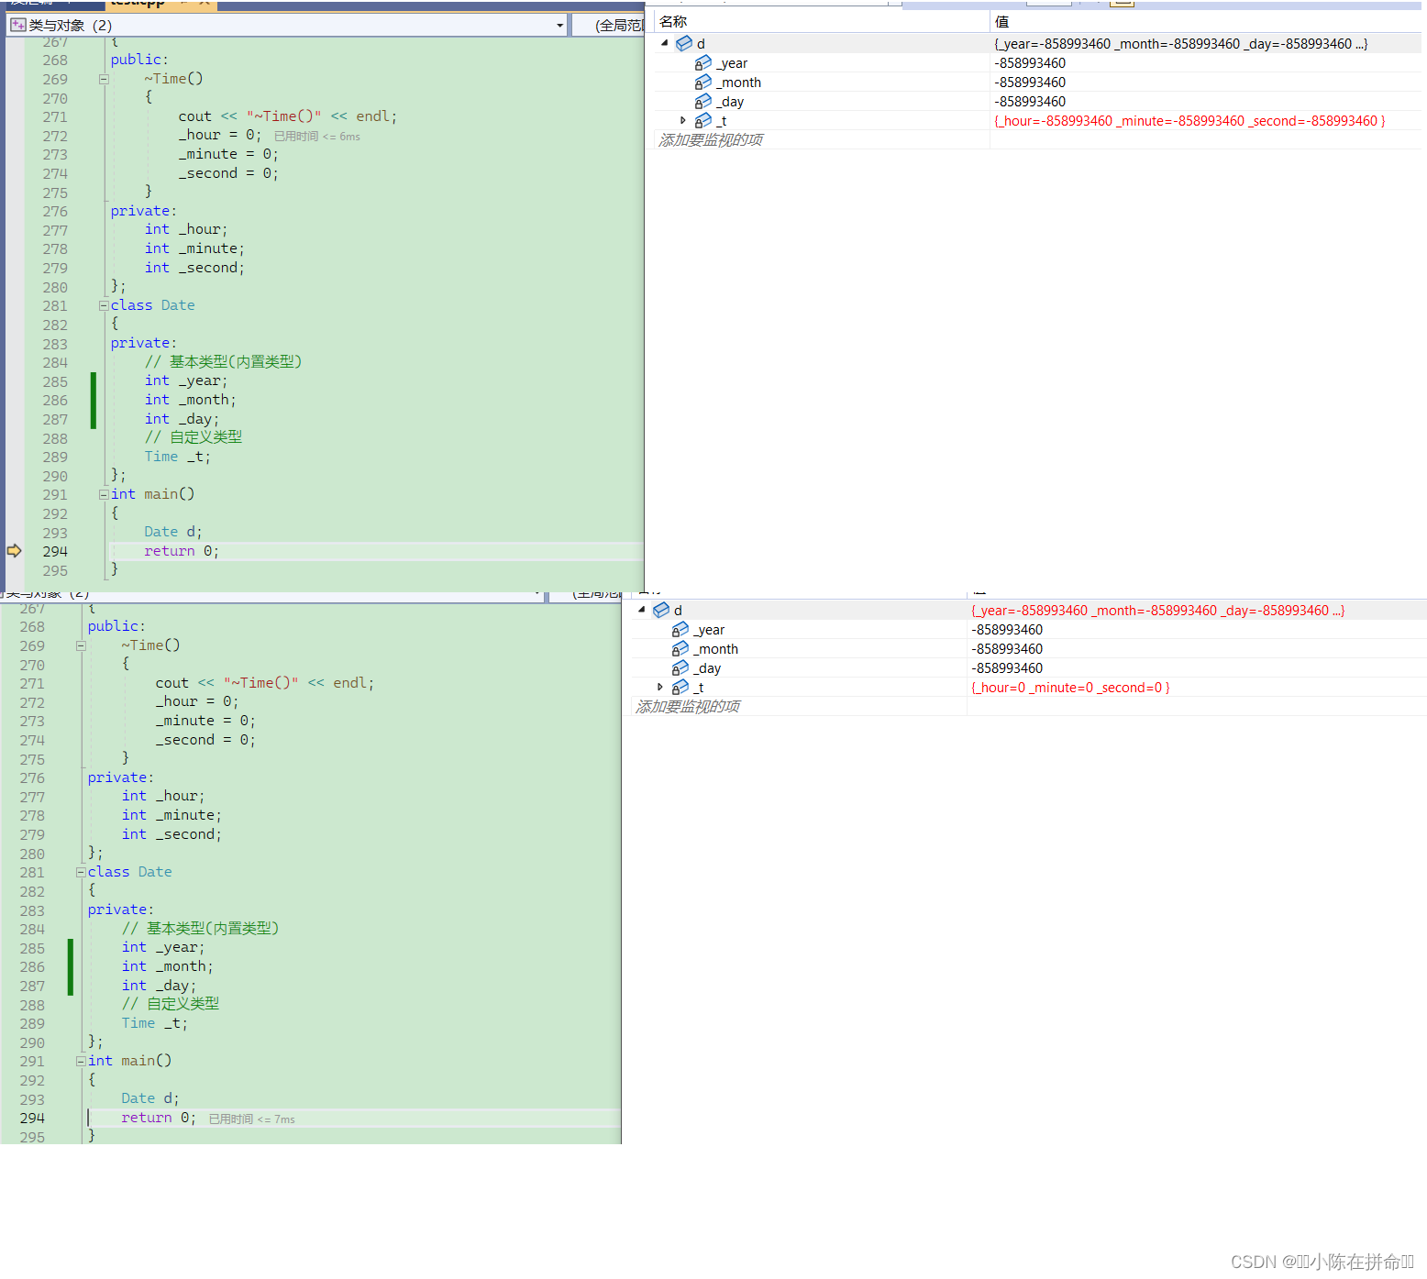The image size is (1427, 1279).
Task: Collapse class Date in the lower editor
Action: click(x=81, y=872)
